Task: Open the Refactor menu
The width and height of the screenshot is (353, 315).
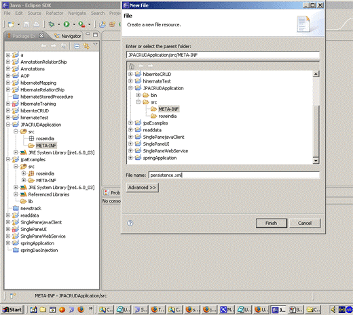Action: point(54,13)
